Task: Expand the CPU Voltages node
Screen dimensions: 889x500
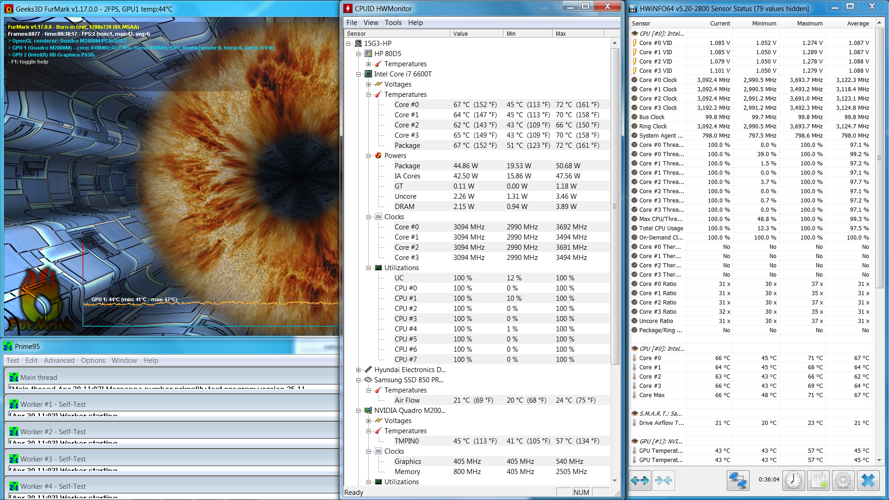Action: (369, 84)
